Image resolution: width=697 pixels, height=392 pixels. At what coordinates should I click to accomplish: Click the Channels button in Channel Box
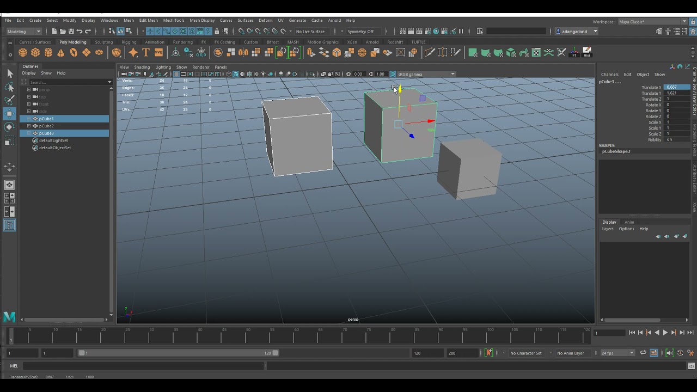tap(610, 75)
